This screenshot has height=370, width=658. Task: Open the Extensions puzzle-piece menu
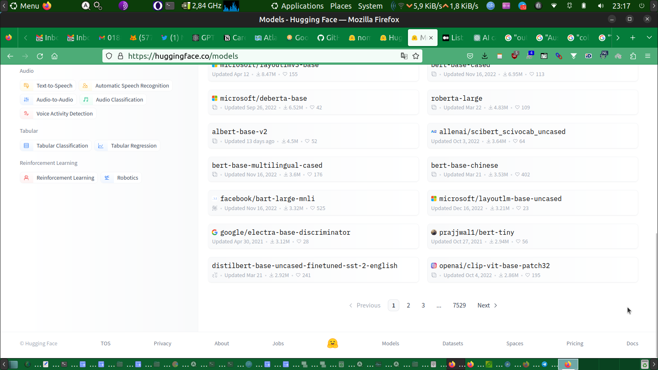(633, 56)
